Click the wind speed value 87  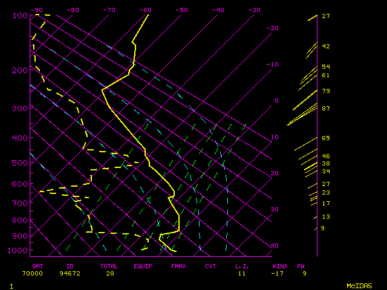pos(325,109)
